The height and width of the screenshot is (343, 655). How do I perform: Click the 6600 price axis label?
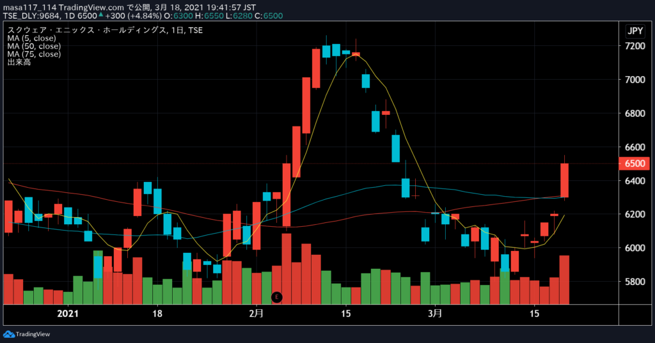click(x=635, y=147)
